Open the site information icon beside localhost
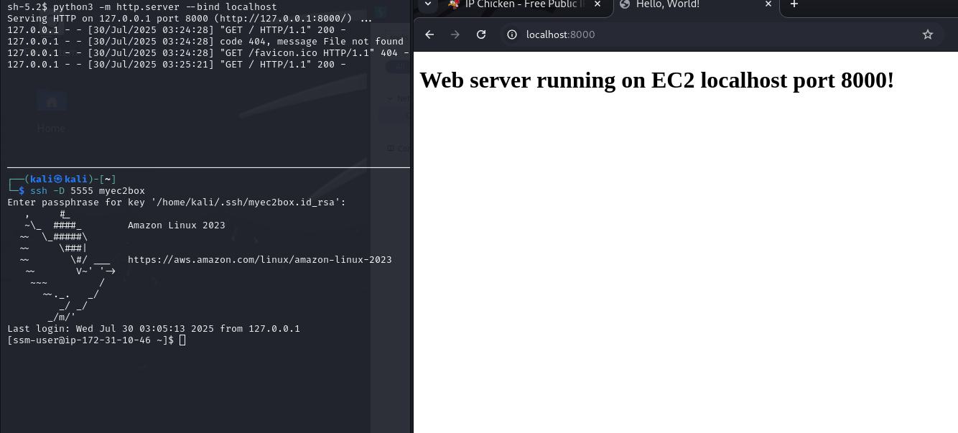The height and width of the screenshot is (433, 958). point(512,34)
